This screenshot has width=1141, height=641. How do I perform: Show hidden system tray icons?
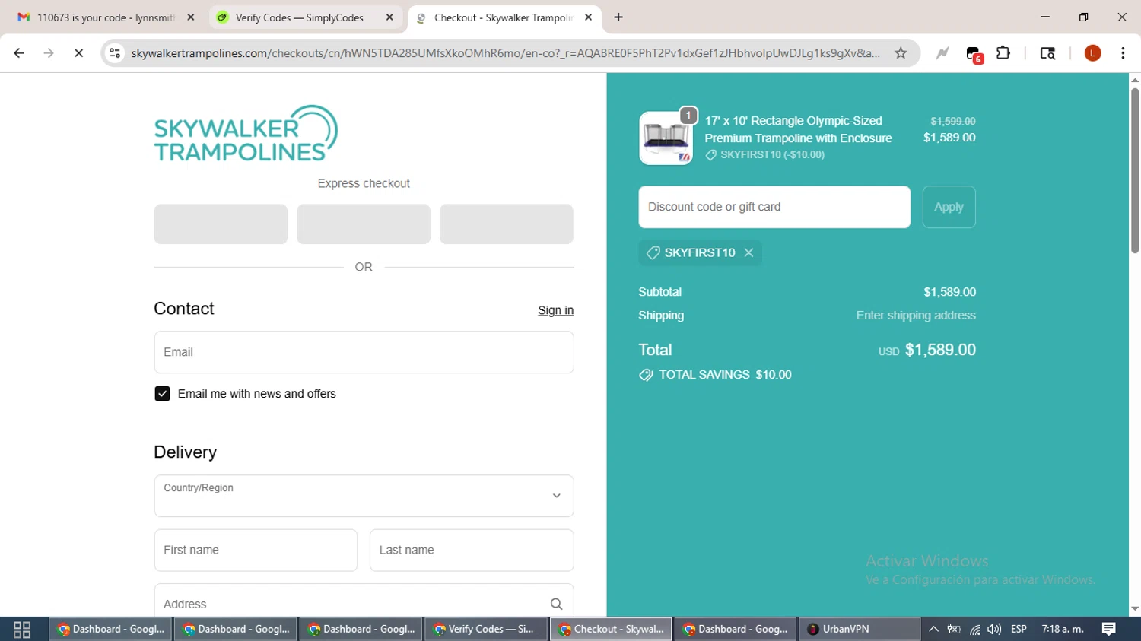[933, 629]
